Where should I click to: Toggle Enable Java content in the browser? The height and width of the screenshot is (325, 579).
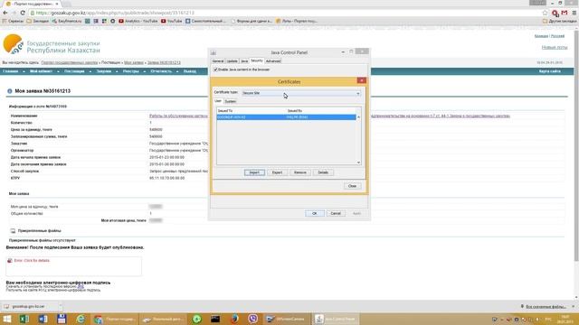pyautogui.click(x=216, y=70)
